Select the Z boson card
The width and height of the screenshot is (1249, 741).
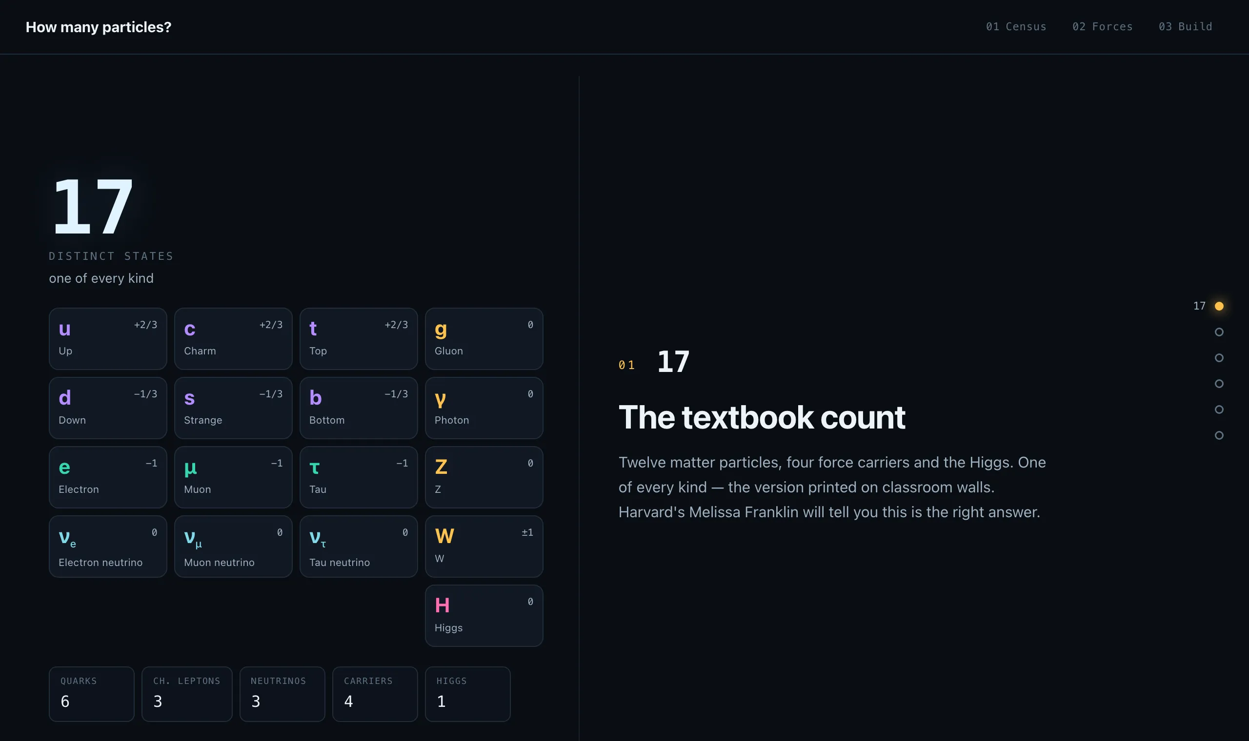[x=484, y=477]
